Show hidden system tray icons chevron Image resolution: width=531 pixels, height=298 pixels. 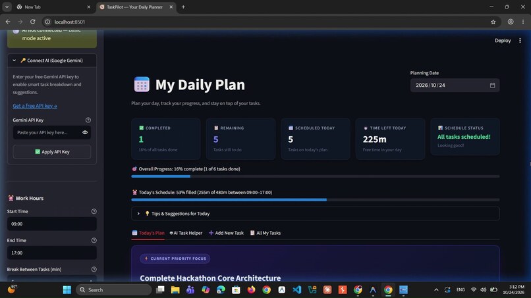click(x=436, y=290)
